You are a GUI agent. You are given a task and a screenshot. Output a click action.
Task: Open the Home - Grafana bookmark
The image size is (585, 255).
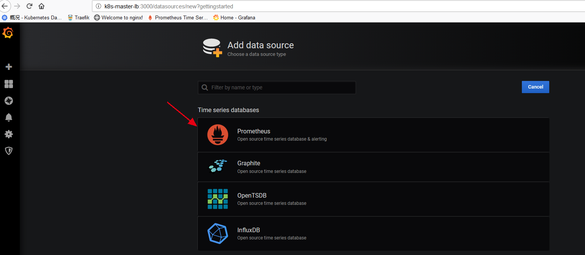(x=234, y=17)
